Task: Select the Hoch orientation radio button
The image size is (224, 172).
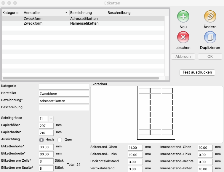Action: 42,140
